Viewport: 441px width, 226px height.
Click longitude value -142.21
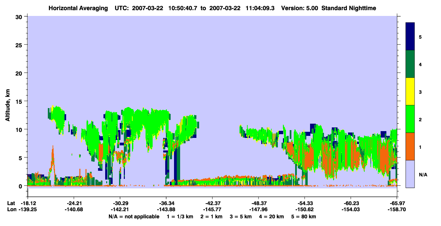point(120,209)
